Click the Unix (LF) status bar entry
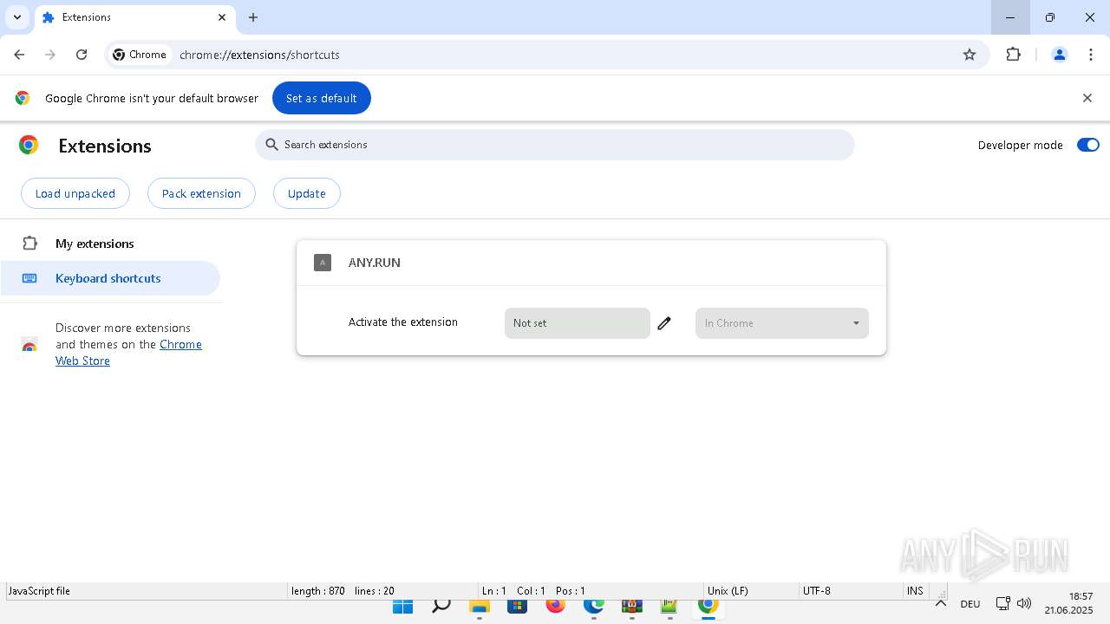 [728, 591]
